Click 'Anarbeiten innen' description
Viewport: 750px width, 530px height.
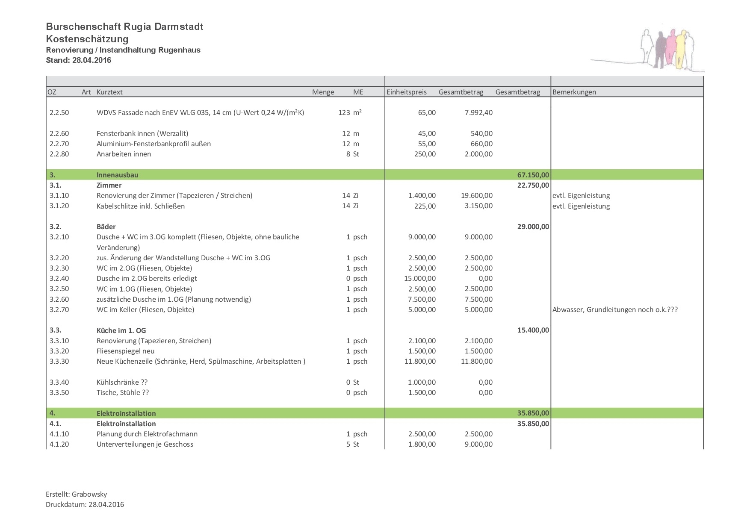click(x=124, y=154)
